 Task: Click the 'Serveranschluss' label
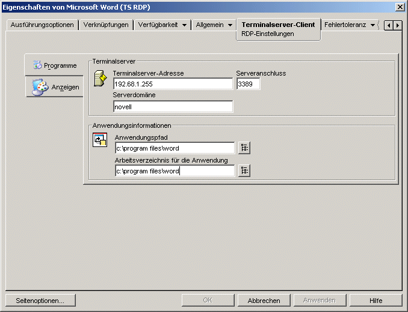click(261, 73)
